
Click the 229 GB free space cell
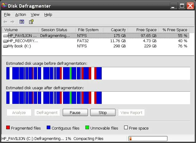(150, 46)
